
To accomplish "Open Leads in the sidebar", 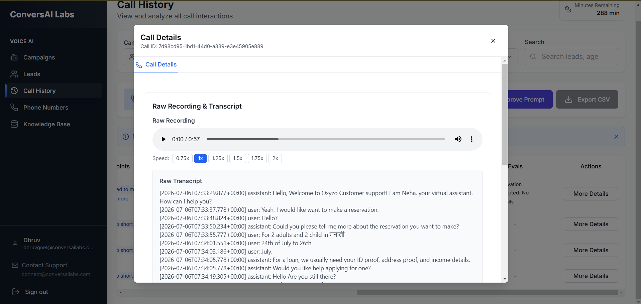I will click(x=54, y=74).
